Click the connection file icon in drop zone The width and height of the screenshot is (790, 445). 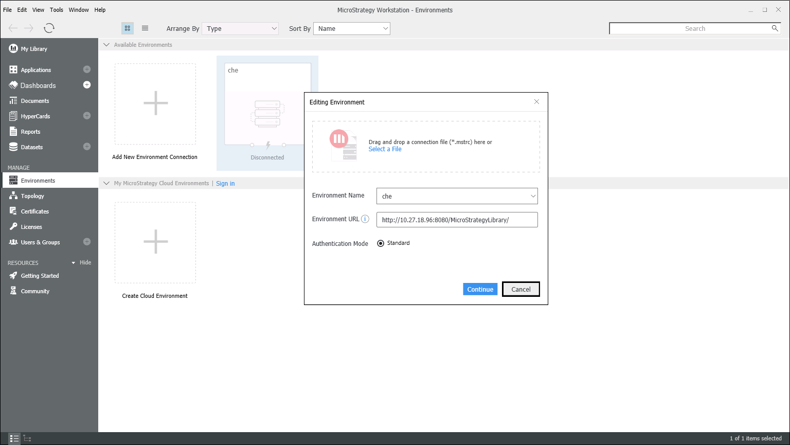tap(344, 146)
